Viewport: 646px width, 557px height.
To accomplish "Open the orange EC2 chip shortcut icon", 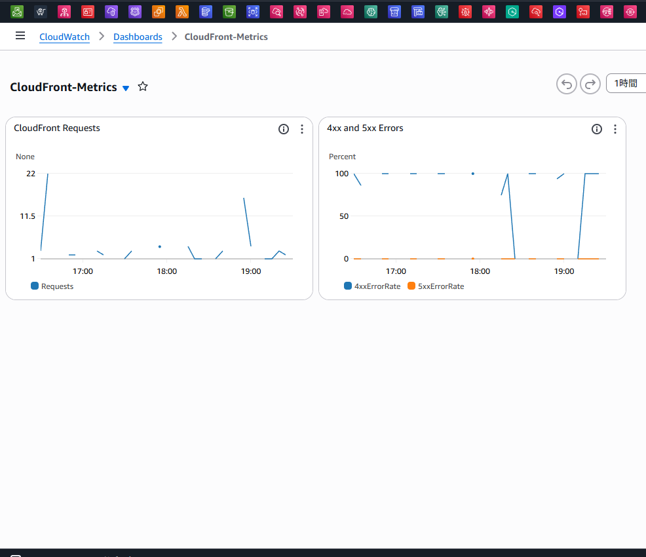I will [159, 12].
